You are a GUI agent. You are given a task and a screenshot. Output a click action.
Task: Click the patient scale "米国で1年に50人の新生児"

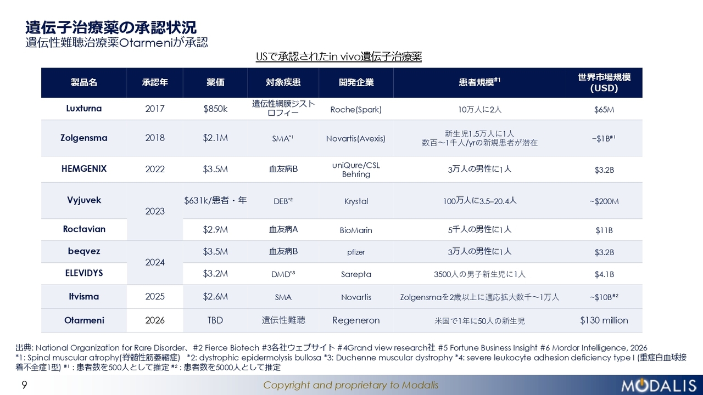point(479,321)
